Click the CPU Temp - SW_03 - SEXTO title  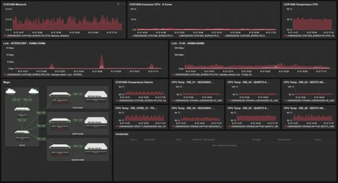tap(305, 82)
